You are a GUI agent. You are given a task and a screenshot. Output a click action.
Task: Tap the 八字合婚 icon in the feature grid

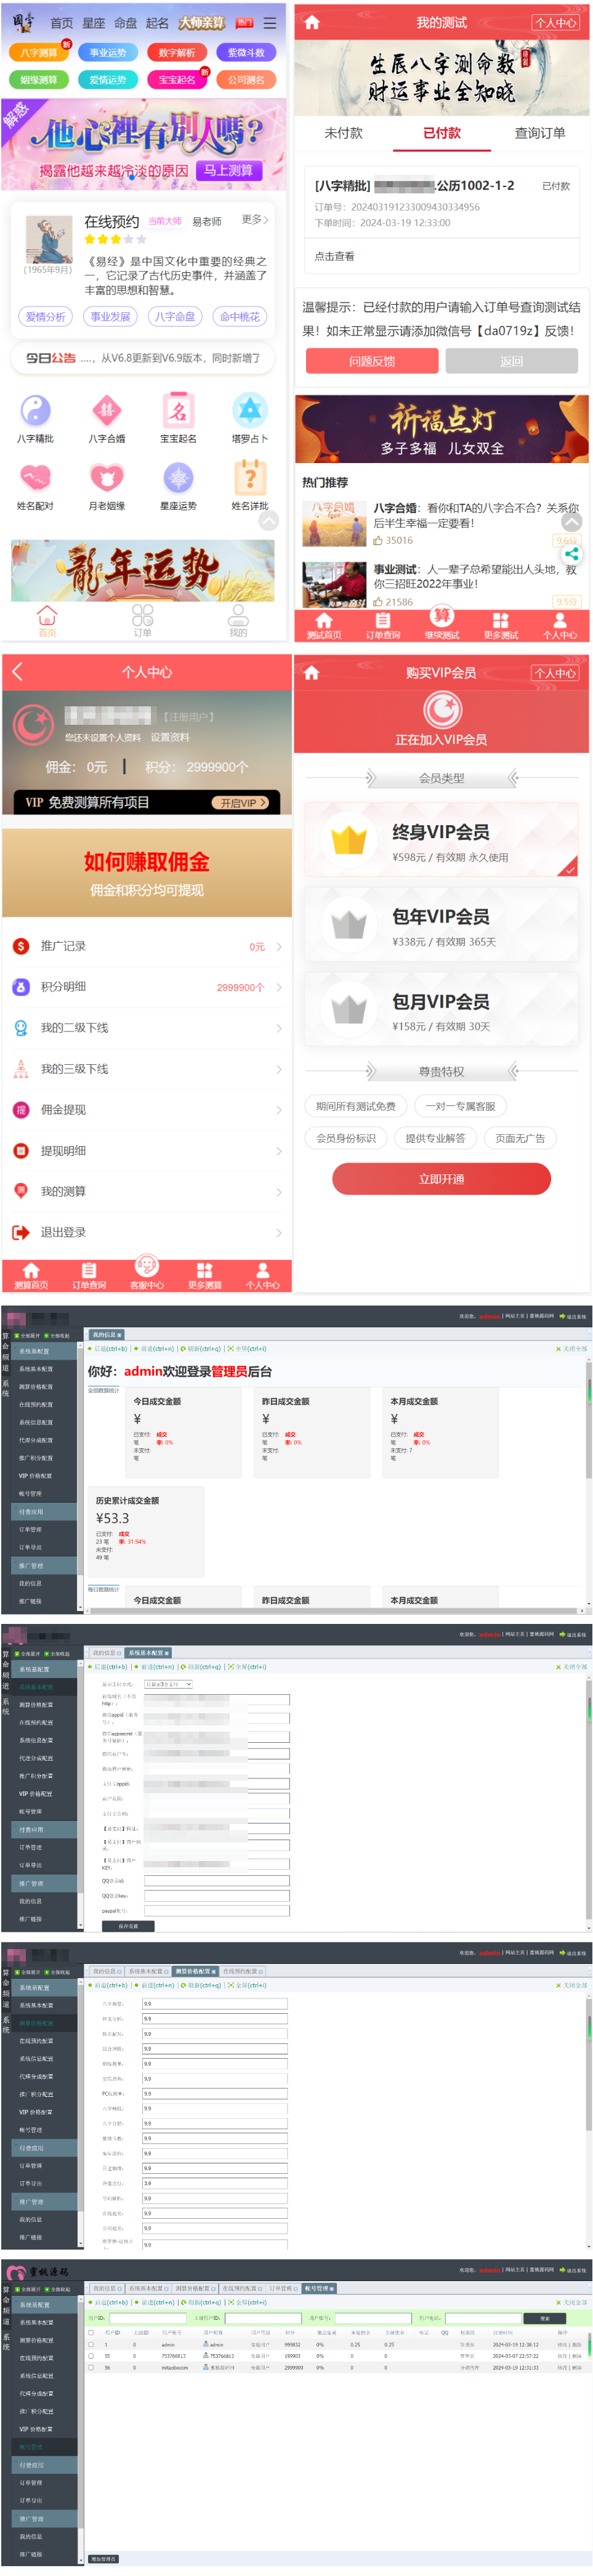pyautogui.click(x=107, y=411)
